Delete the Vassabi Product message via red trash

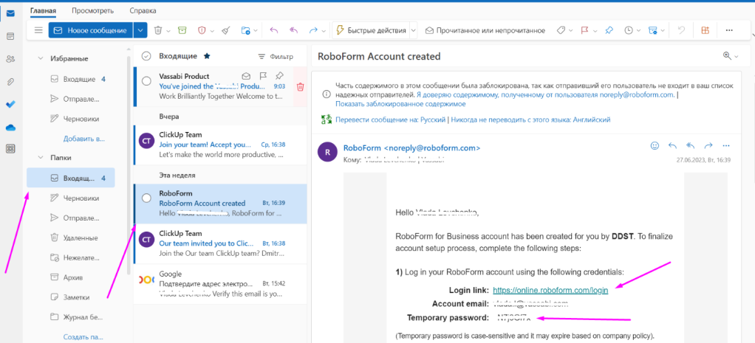tap(300, 86)
